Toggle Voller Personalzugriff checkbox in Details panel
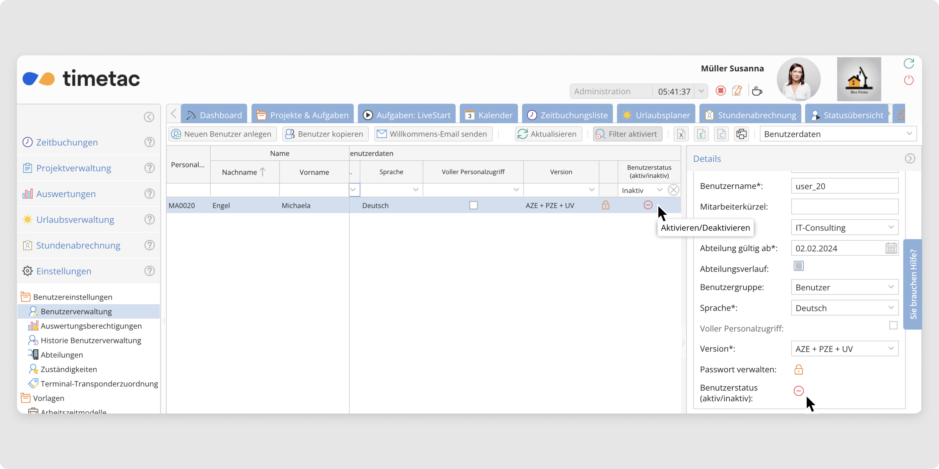 (893, 325)
